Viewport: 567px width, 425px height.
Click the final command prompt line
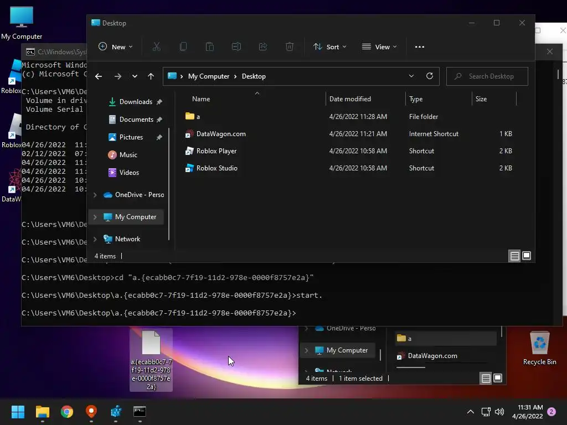coord(159,313)
